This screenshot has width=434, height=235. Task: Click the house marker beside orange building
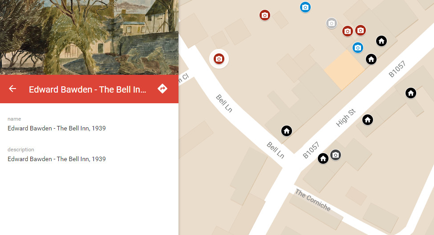click(371, 59)
